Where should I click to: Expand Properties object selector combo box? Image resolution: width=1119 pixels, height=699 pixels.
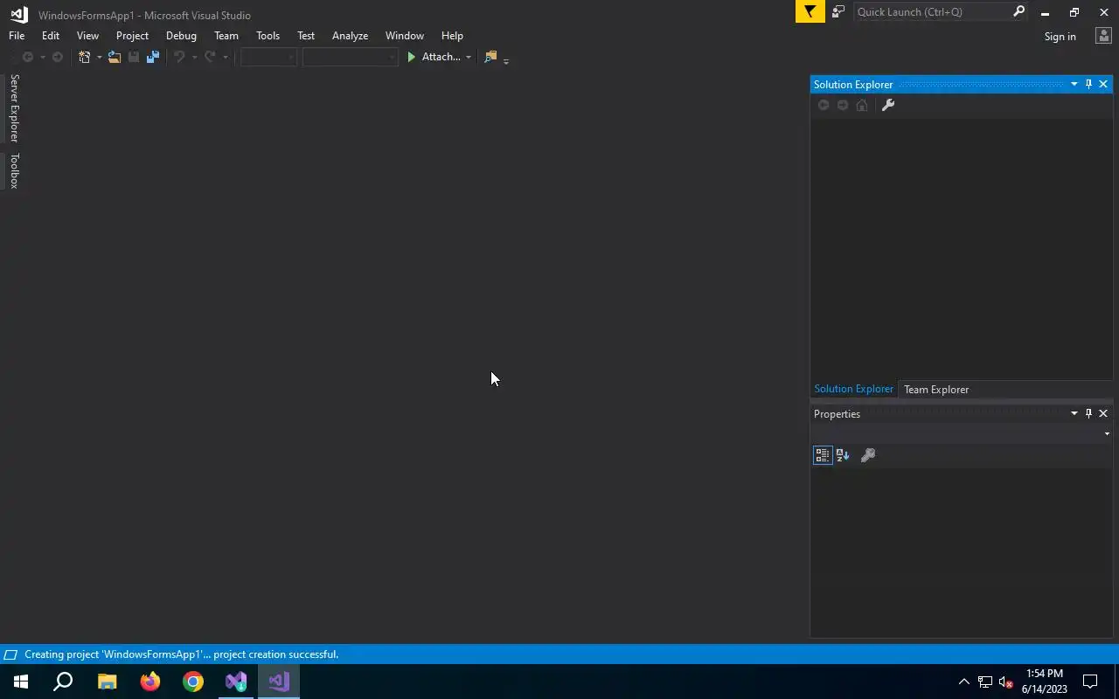[x=1107, y=434]
